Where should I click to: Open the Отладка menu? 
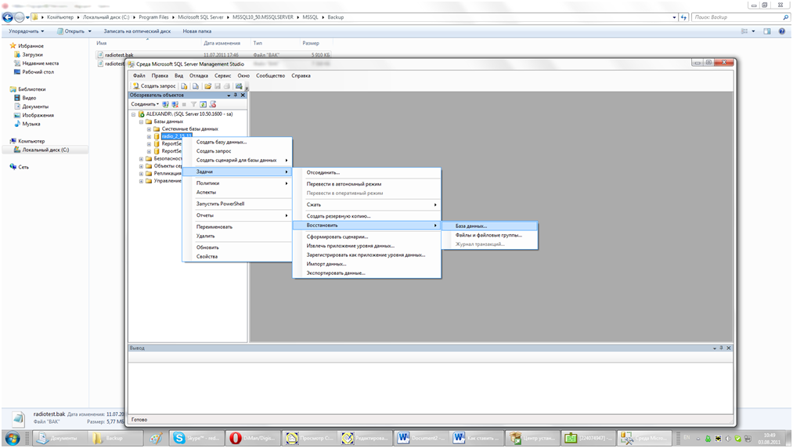click(x=199, y=76)
